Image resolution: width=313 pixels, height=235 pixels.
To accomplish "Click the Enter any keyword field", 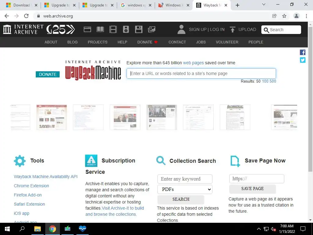I will click(185, 179).
